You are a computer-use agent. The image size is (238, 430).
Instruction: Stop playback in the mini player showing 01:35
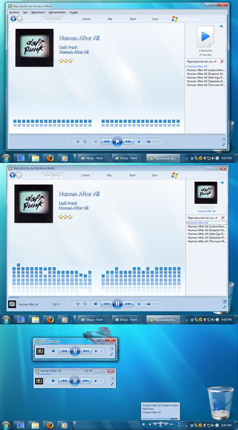53,381
